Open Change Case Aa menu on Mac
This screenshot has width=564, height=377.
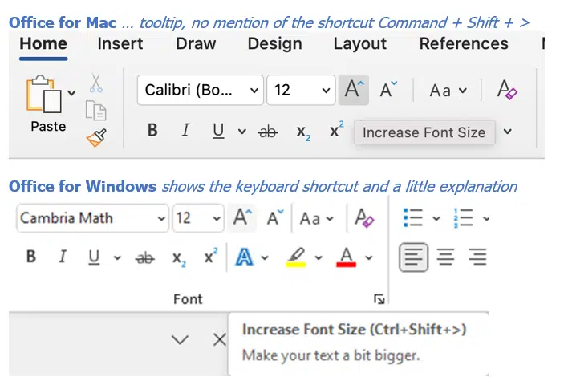[x=448, y=91]
